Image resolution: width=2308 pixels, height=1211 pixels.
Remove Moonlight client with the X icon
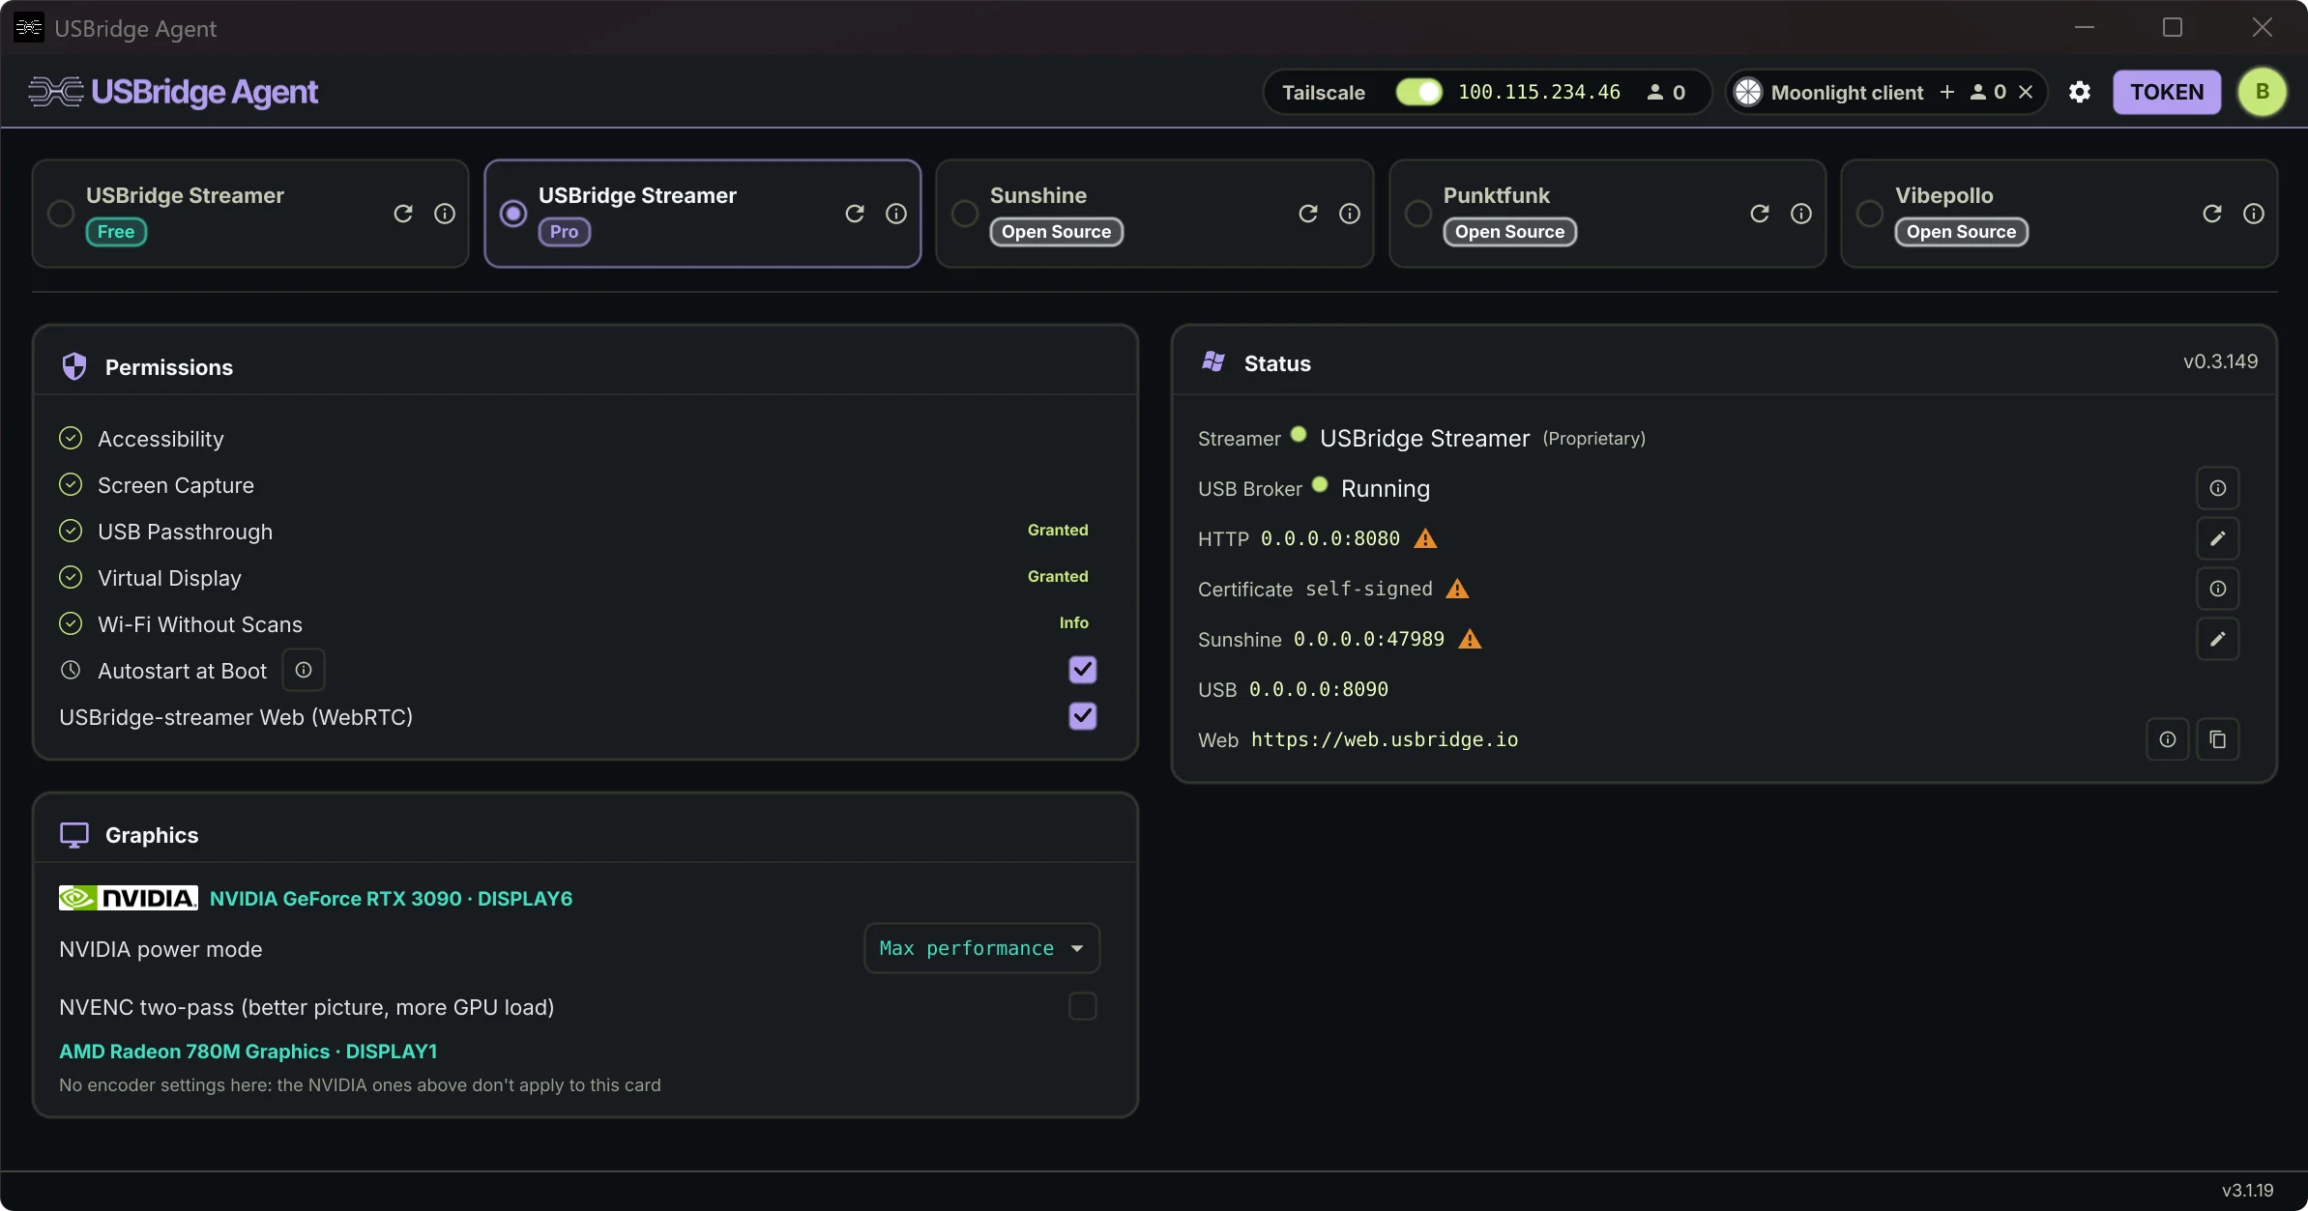point(2026,92)
